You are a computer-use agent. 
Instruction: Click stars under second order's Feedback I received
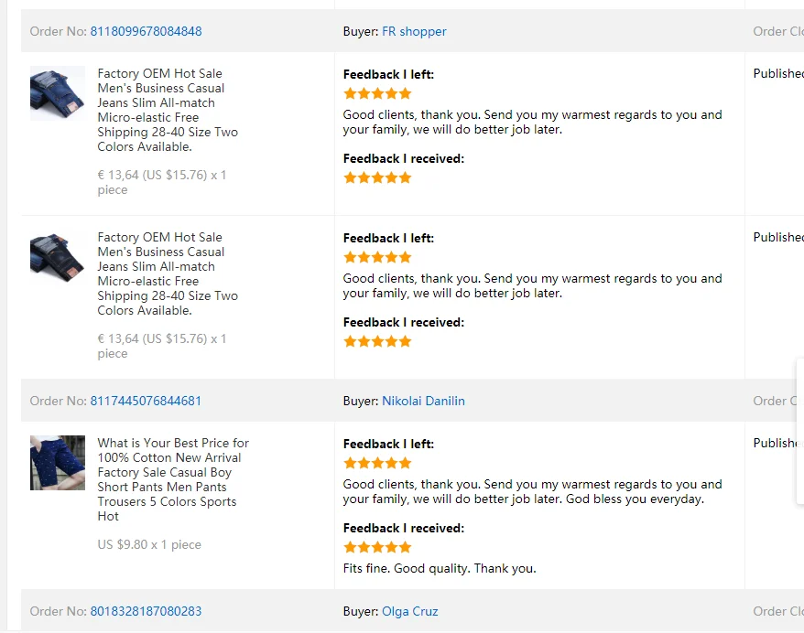(377, 341)
